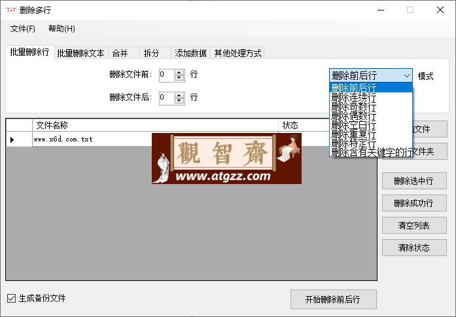Go to the 添加数据 tab
This screenshot has width=456, height=317.
tap(191, 53)
